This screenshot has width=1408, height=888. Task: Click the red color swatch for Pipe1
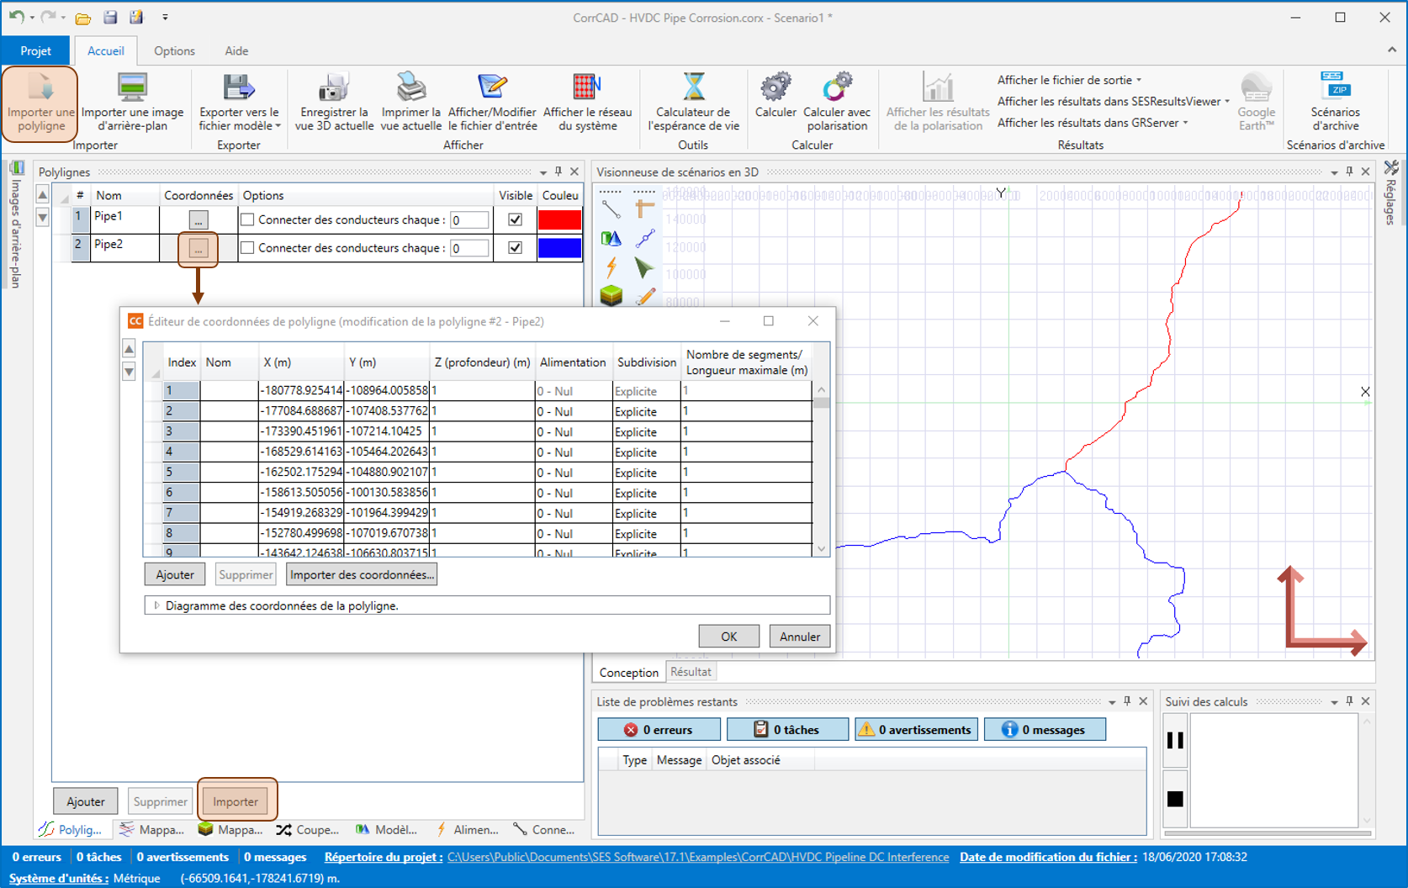pos(559,219)
